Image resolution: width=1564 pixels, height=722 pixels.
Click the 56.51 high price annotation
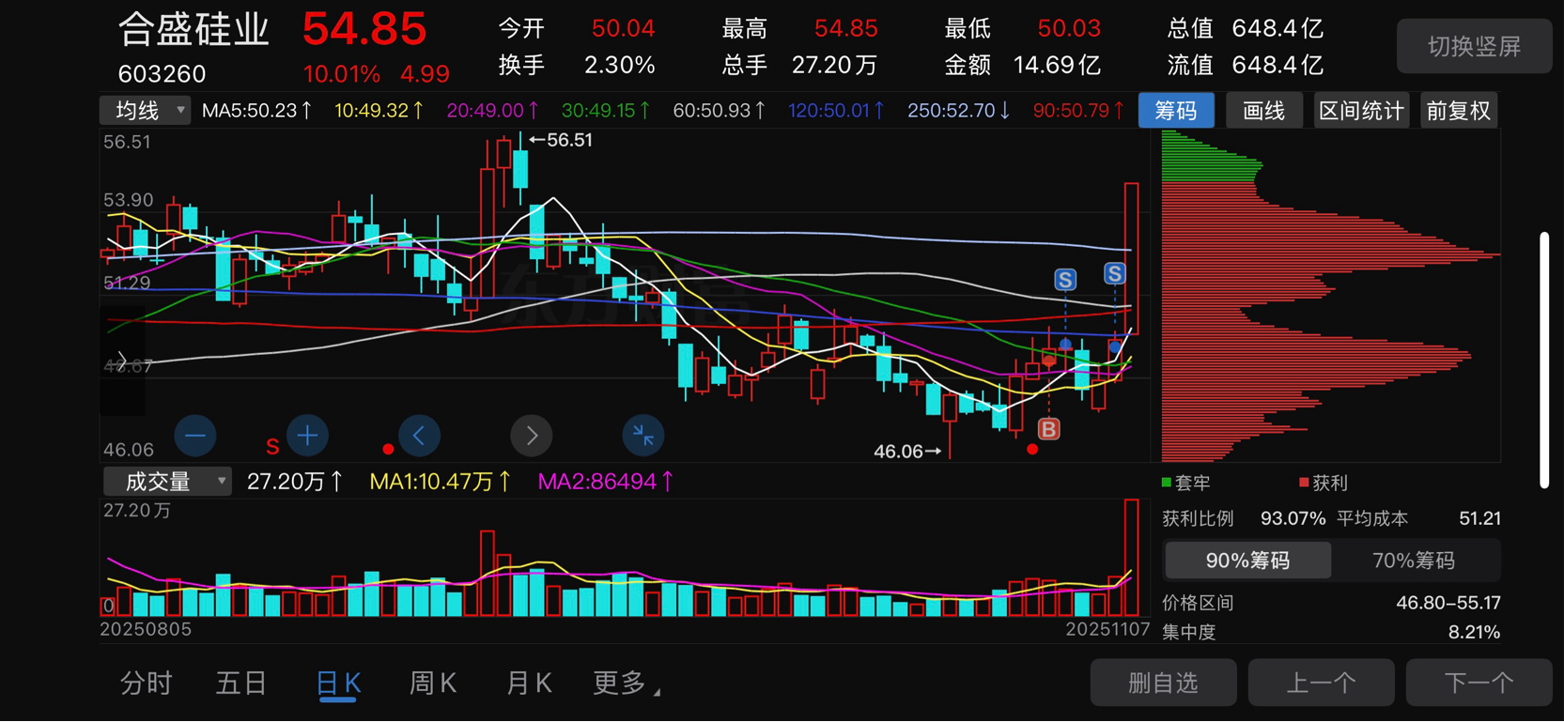pos(561,140)
